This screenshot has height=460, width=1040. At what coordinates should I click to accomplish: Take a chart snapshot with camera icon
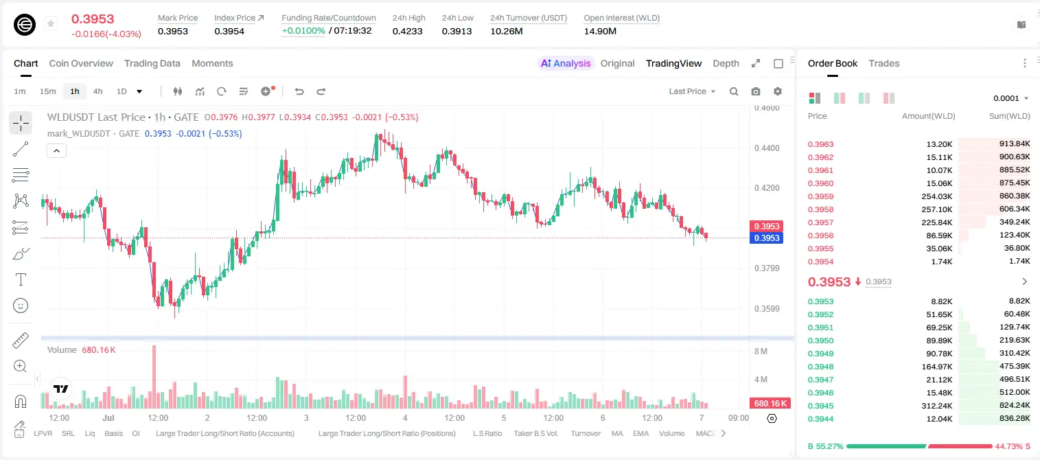tap(756, 91)
